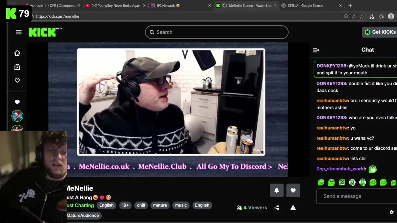The height and width of the screenshot is (223, 397).
Task: Open Following heart outline icon in sidebar
Action: [x=17, y=81]
